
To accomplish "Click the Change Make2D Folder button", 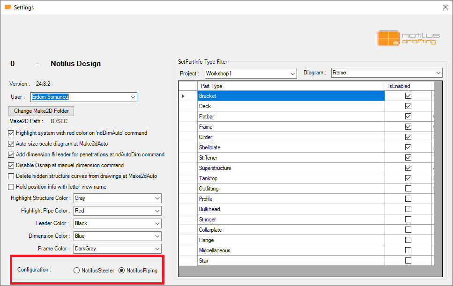I will [41, 111].
